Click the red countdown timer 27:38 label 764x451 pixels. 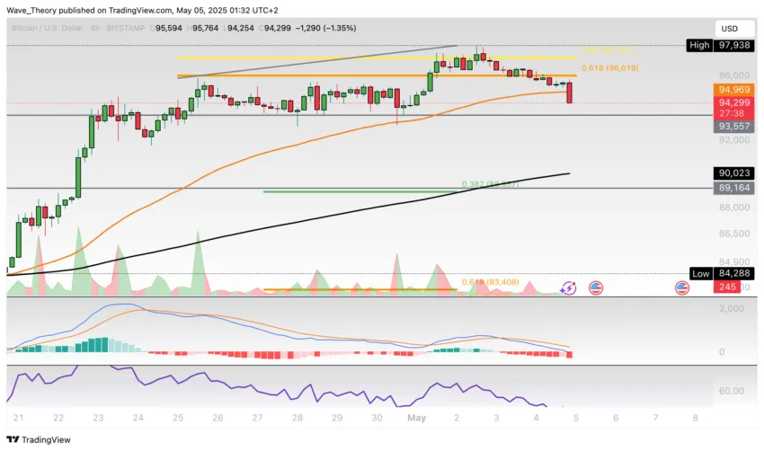click(733, 113)
